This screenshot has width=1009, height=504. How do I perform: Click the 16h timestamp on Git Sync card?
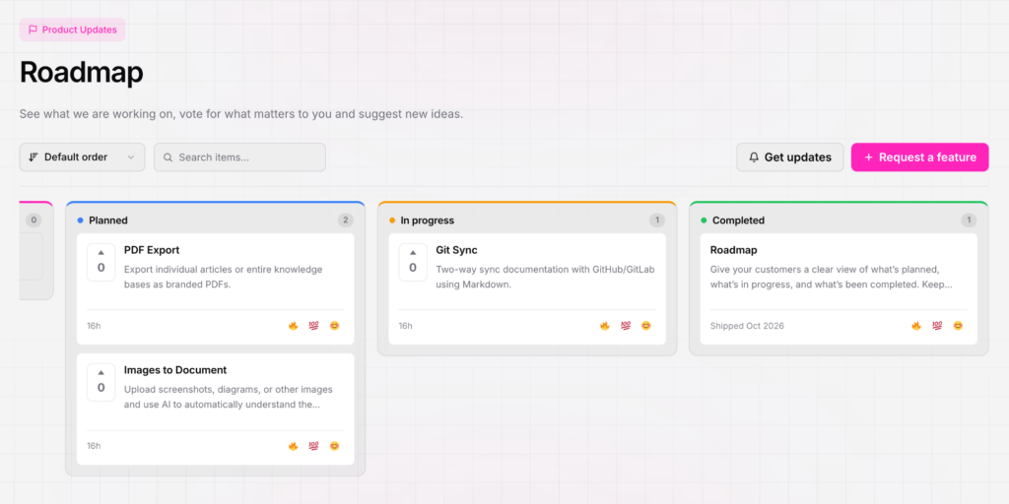click(x=405, y=326)
